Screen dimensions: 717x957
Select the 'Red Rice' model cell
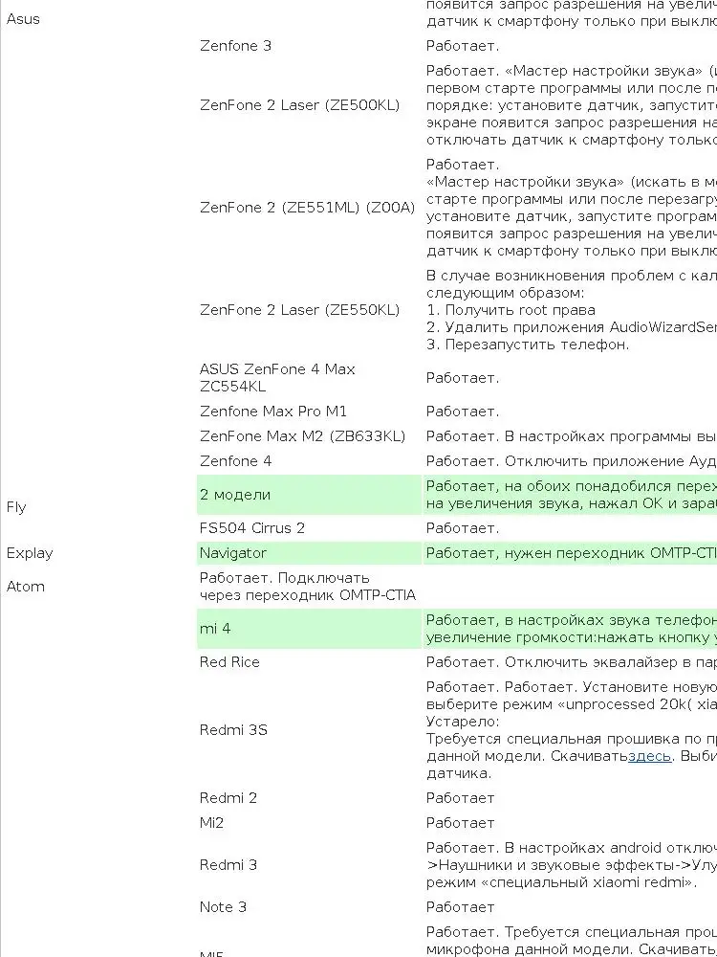pyautogui.click(x=229, y=662)
